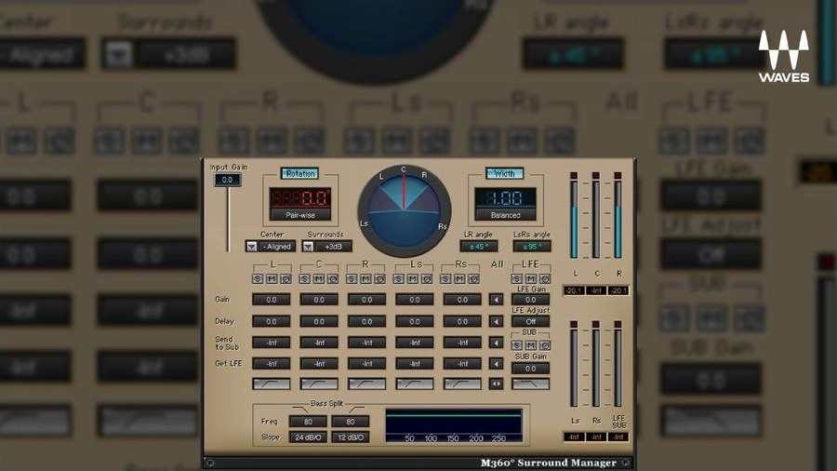Invert phase on the Ls channel
This screenshot has width=837, height=471.
(x=427, y=278)
